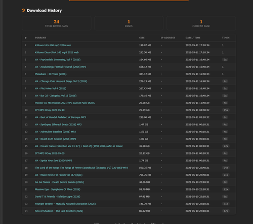Click the 4x badge on Pioneer DJ Mix Mission row

[x=225, y=103]
